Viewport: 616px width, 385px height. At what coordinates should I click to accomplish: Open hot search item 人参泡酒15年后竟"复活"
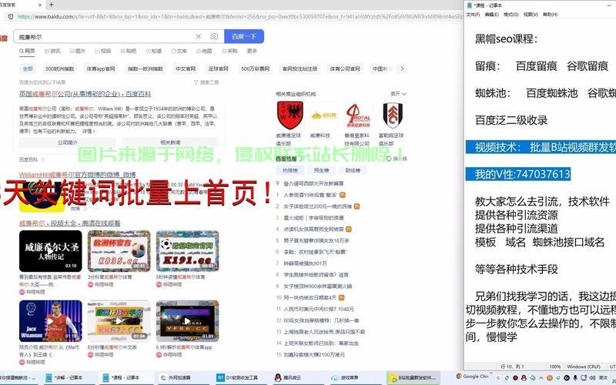pyautogui.click(x=311, y=195)
